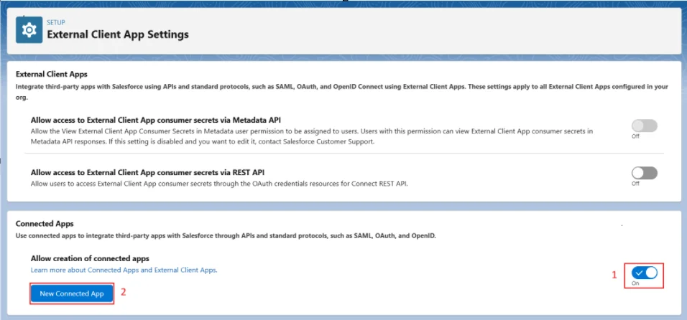Screen dimensions: 687x320
Task: Enable consumer secrets via Metadata API toggle
Action: click(644, 126)
